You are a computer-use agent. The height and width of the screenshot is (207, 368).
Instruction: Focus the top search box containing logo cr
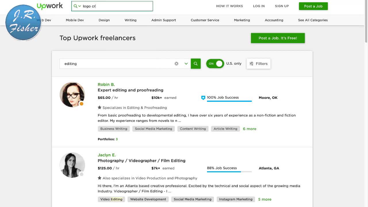tap(112, 6)
